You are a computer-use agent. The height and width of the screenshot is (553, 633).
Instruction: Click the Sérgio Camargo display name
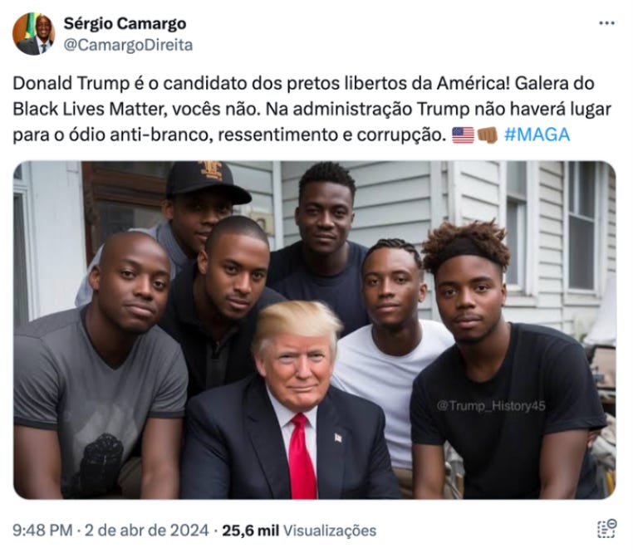click(x=125, y=23)
